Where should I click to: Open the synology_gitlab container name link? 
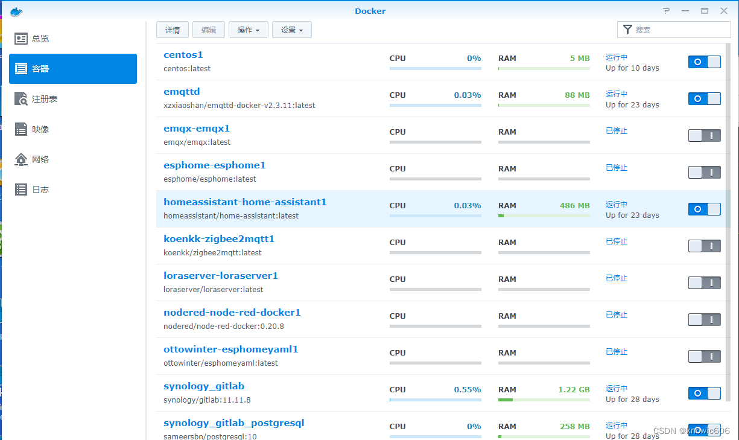[204, 386]
